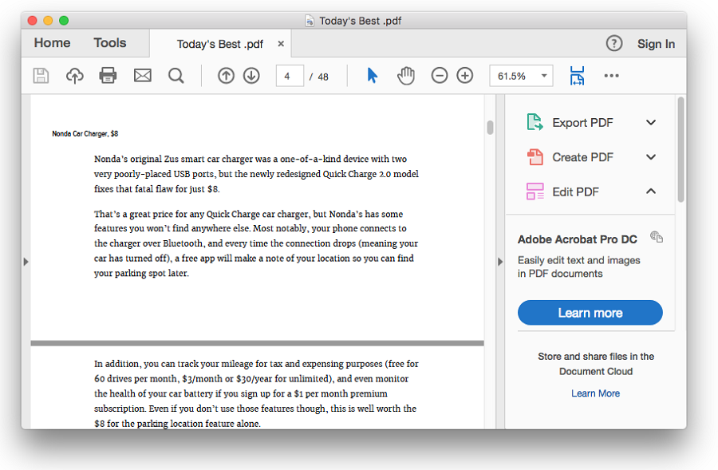Select the arrow Selection tool
Image resolution: width=718 pixels, height=470 pixels.
tap(373, 76)
